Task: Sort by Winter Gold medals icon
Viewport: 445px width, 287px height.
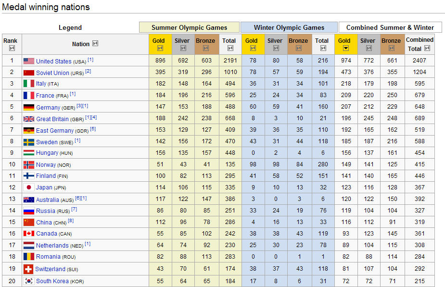Action: click(253, 48)
